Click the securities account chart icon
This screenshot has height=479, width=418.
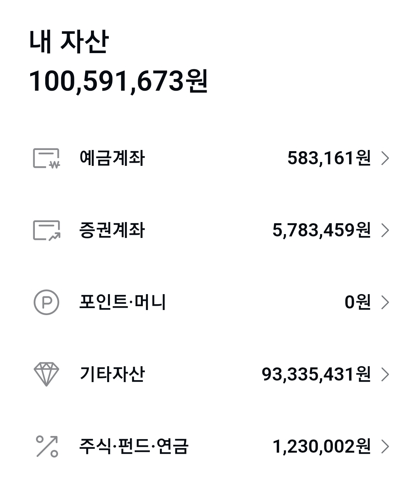point(46,230)
